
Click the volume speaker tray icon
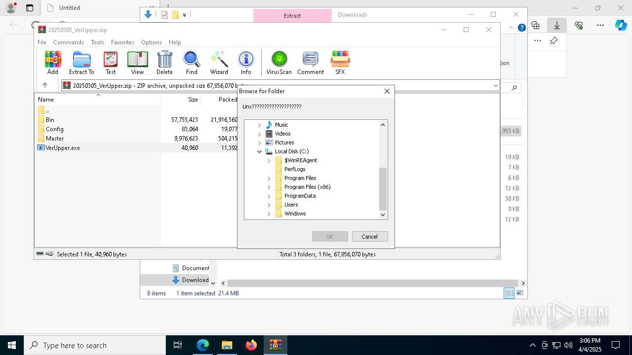pos(568,345)
